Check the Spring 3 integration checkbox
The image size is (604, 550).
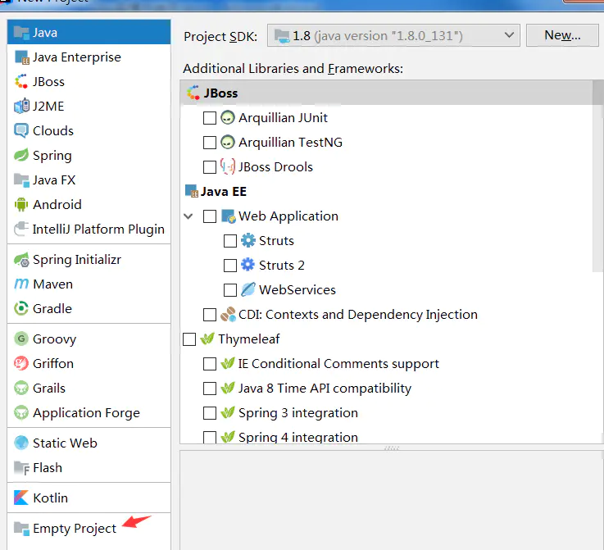(x=210, y=413)
